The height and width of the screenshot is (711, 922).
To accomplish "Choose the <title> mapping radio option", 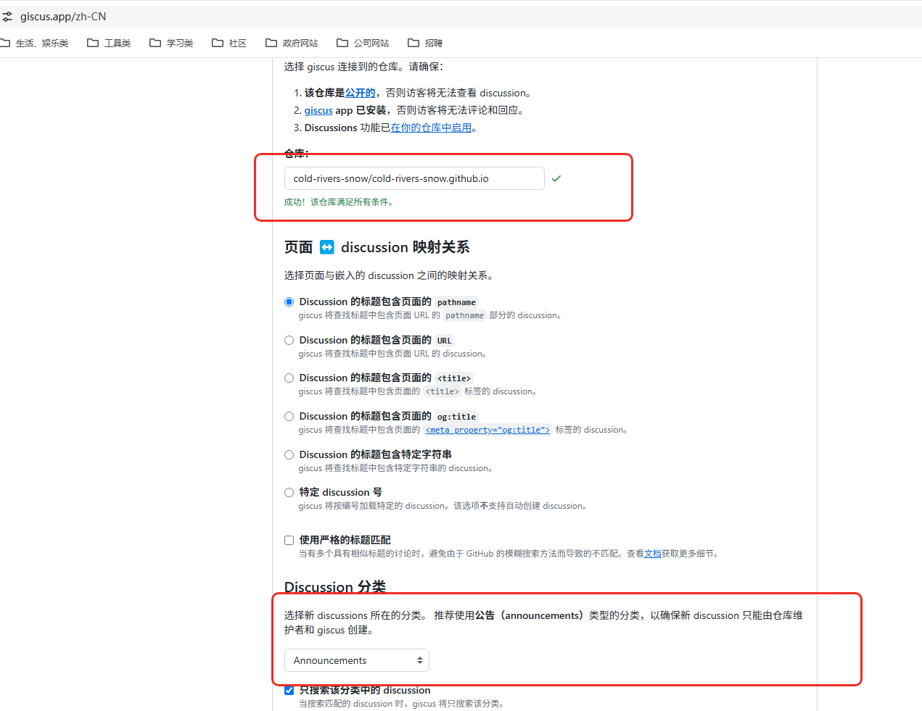I will (x=289, y=378).
